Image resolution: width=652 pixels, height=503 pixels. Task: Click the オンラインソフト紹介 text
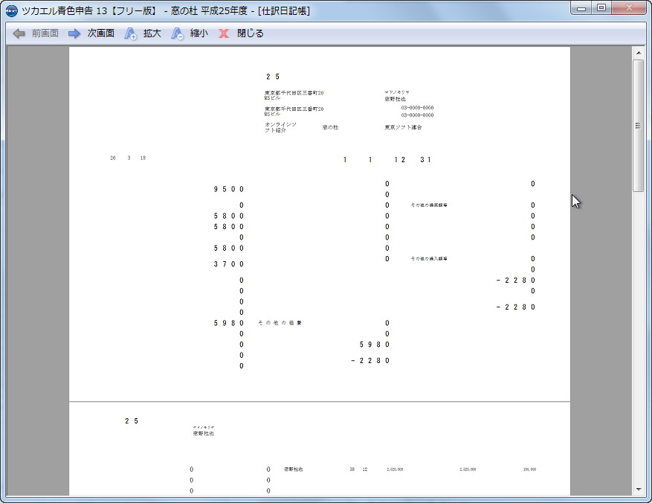point(281,127)
